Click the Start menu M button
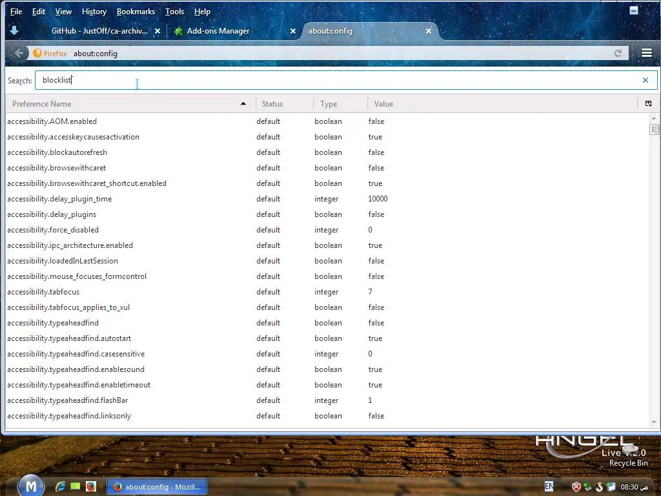The height and width of the screenshot is (496, 661). point(31,486)
